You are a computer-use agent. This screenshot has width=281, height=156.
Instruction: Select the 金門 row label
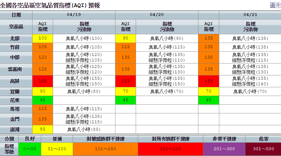tap(16, 119)
